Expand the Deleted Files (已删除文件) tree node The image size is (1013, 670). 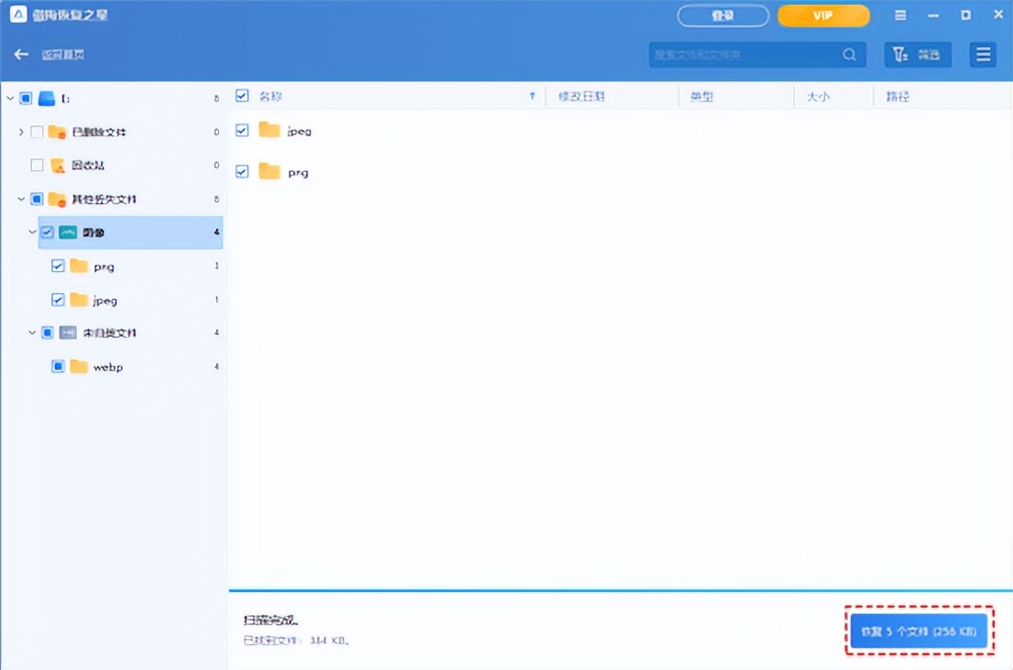point(21,132)
